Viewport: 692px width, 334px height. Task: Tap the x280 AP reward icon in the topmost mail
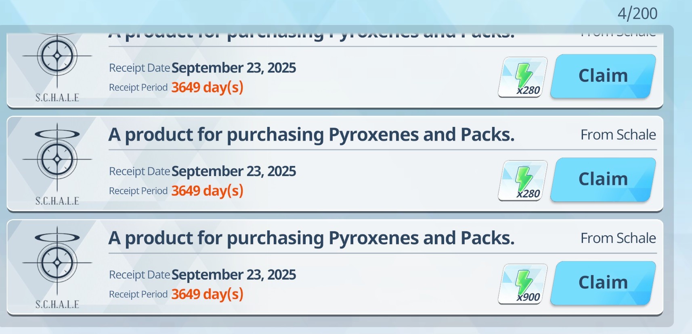coord(522,77)
